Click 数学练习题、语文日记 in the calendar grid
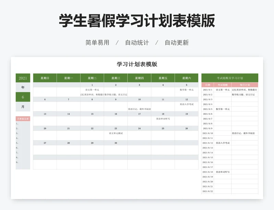274x210 pixels. [x=116, y=95]
